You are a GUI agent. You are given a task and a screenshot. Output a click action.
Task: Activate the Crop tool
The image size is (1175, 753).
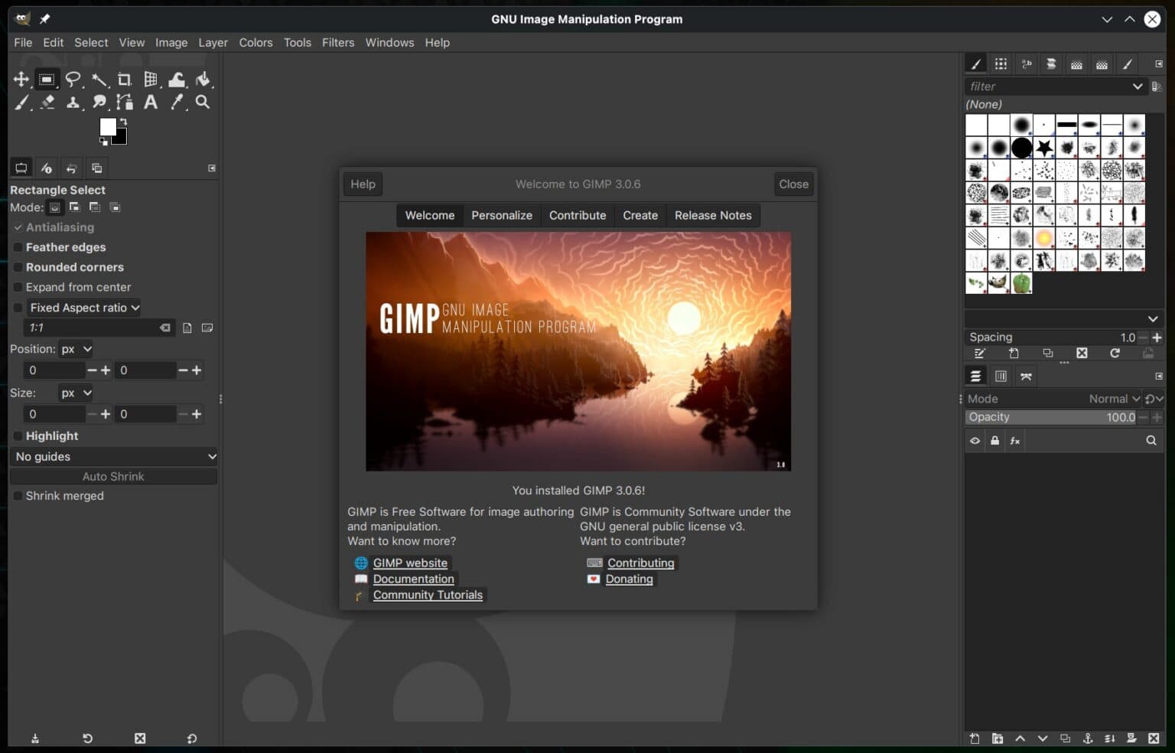click(x=125, y=80)
